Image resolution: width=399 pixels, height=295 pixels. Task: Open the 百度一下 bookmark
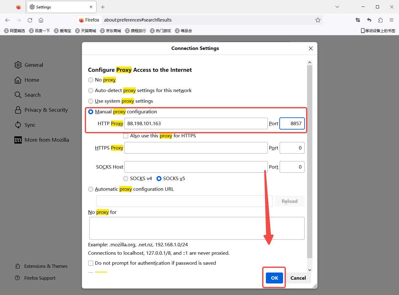point(40,31)
